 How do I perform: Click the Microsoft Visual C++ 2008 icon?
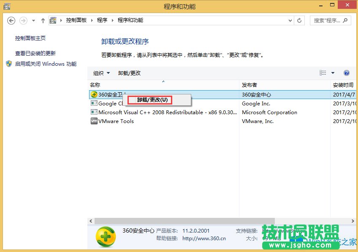click(94, 112)
